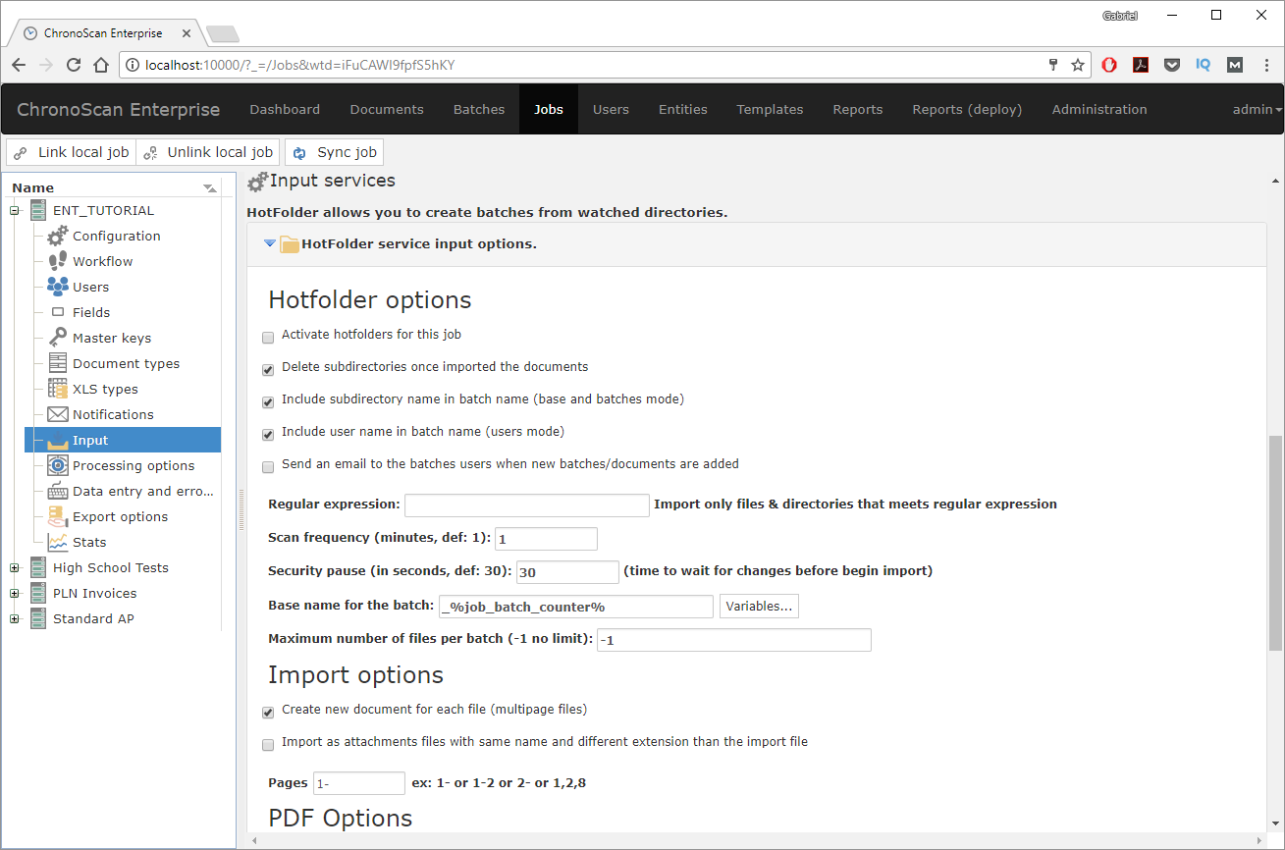This screenshot has height=850, width=1285.
Task: Click the High School Tests job icon
Action: click(38, 567)
